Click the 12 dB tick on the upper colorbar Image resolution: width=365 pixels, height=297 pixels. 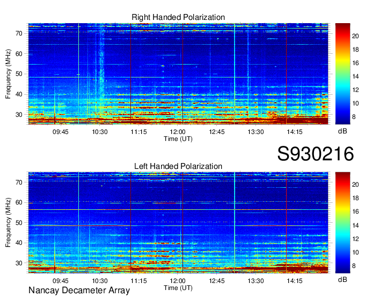[355, 90]
